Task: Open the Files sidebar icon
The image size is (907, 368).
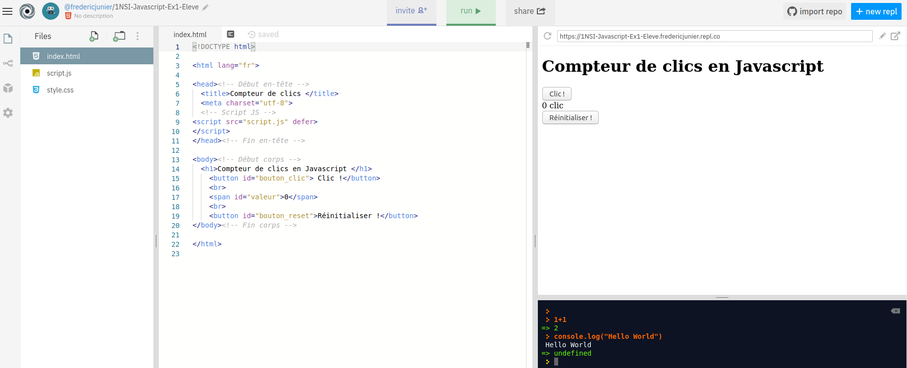Action: coord(8,39)
